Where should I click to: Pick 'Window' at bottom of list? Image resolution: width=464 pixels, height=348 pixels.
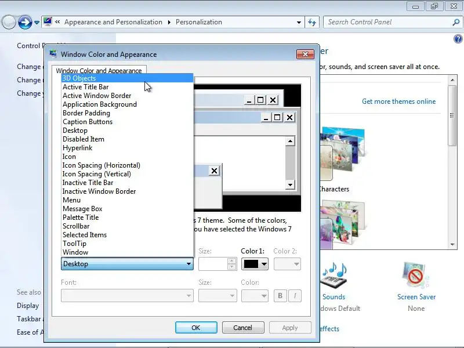[127, 252]
